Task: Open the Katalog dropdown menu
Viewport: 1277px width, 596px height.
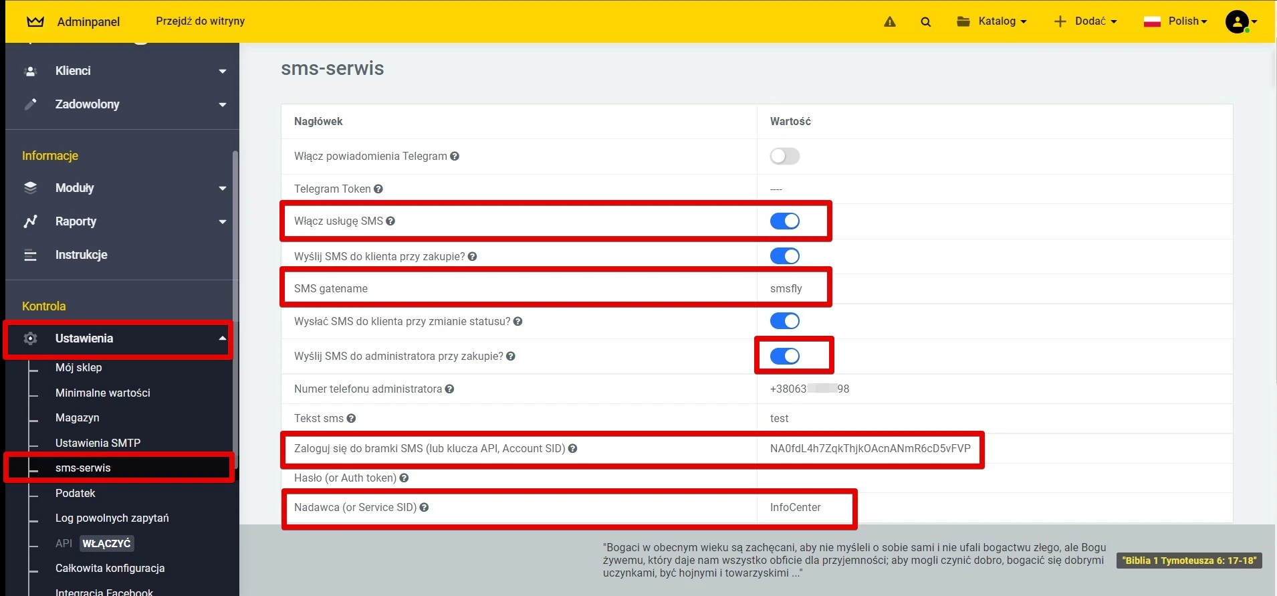Action: pyautogui.click(x=992, y=21)
